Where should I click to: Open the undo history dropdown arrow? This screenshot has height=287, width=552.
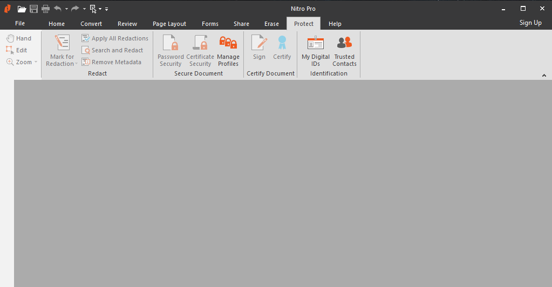point(66,9)
